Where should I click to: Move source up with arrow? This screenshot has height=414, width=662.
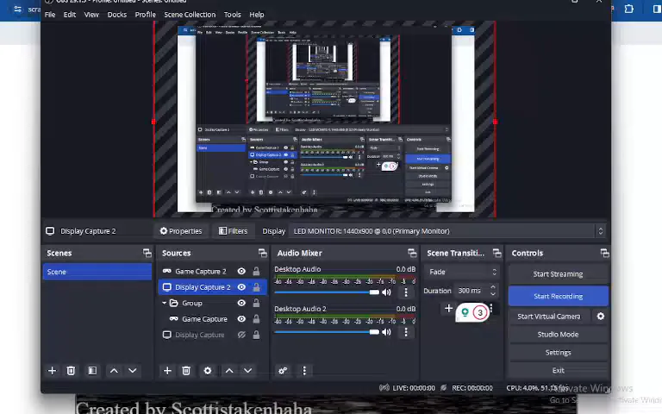coord(229,371)
